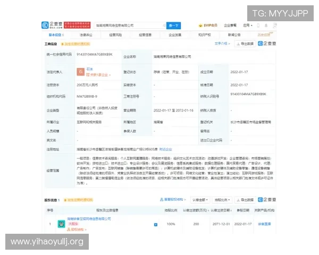
Task: Click the 大股东 tag on shareholder row
Action: pyautogui.click(x=73, y=224)
